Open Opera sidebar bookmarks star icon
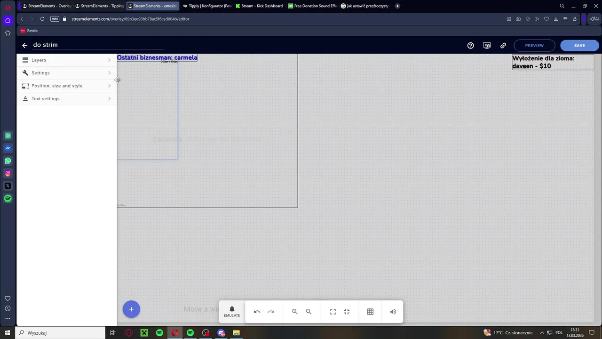This screenshot has height=339, width=602. point(8,33)
